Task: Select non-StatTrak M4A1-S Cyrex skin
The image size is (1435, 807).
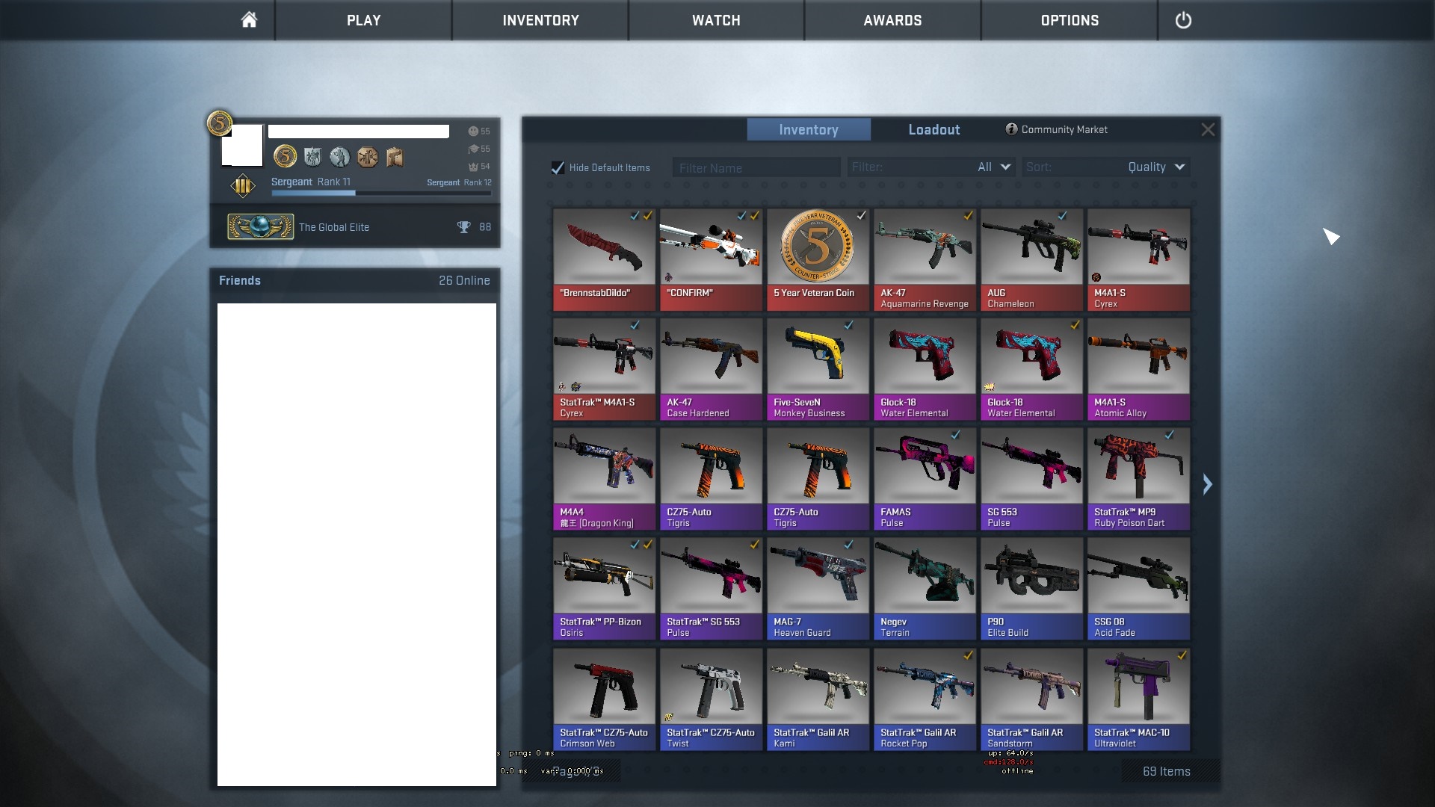Action: [x=1138, y=259]
